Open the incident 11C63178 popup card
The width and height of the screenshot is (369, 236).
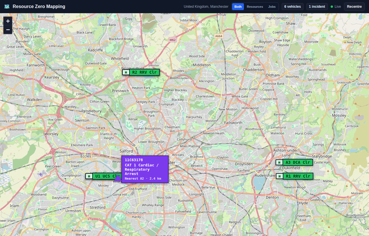click(145, 169)
